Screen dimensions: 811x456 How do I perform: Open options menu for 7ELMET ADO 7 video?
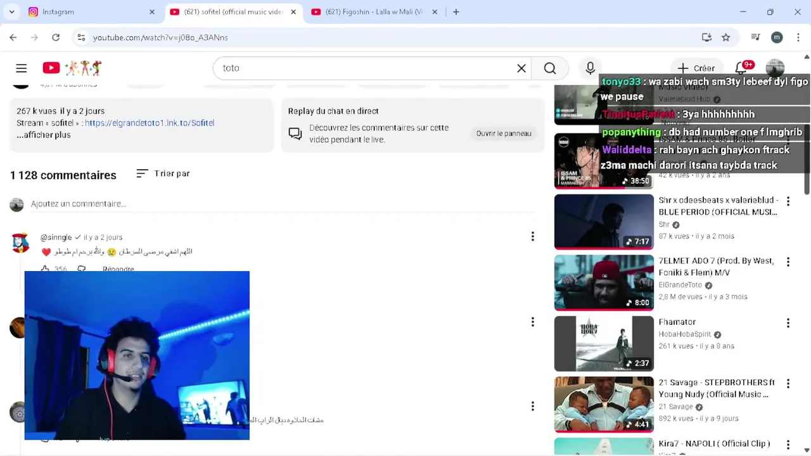(788, 262)
